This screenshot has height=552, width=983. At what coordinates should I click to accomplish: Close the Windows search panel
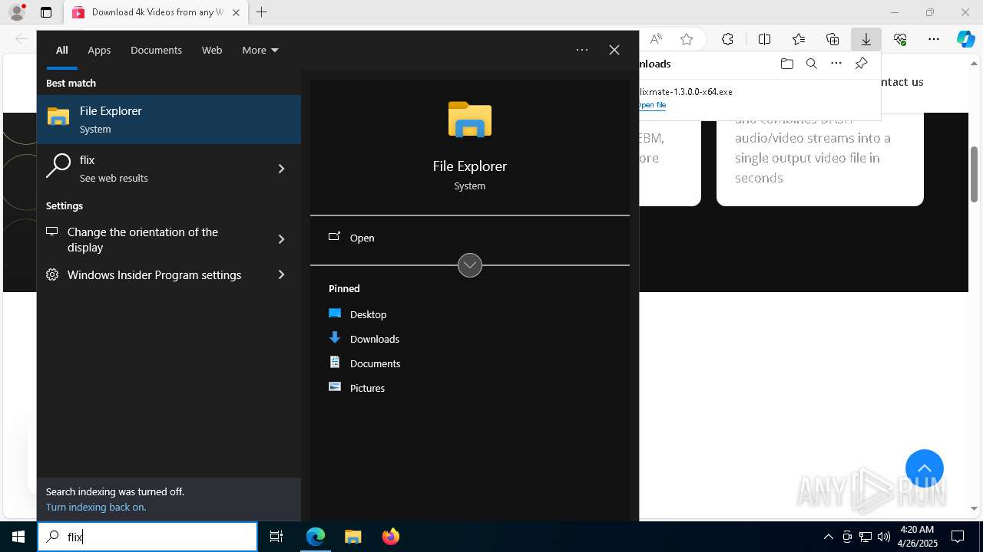tap(614, 50)
